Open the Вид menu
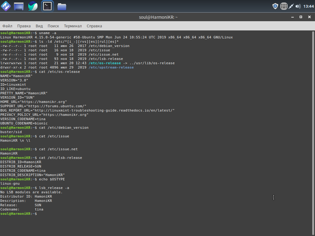The width and height of the screenshot is (315, 236). coord(39,26)
